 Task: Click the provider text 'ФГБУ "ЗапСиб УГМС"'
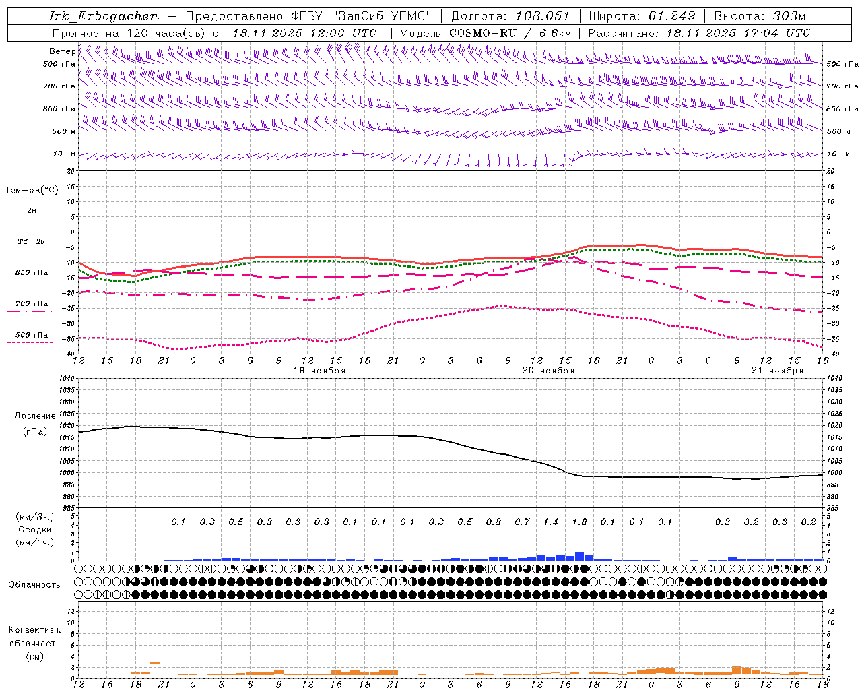(x=362, y=16)
